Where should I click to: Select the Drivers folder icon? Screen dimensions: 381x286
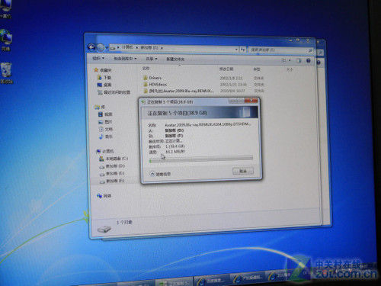[x=146, y=78]
